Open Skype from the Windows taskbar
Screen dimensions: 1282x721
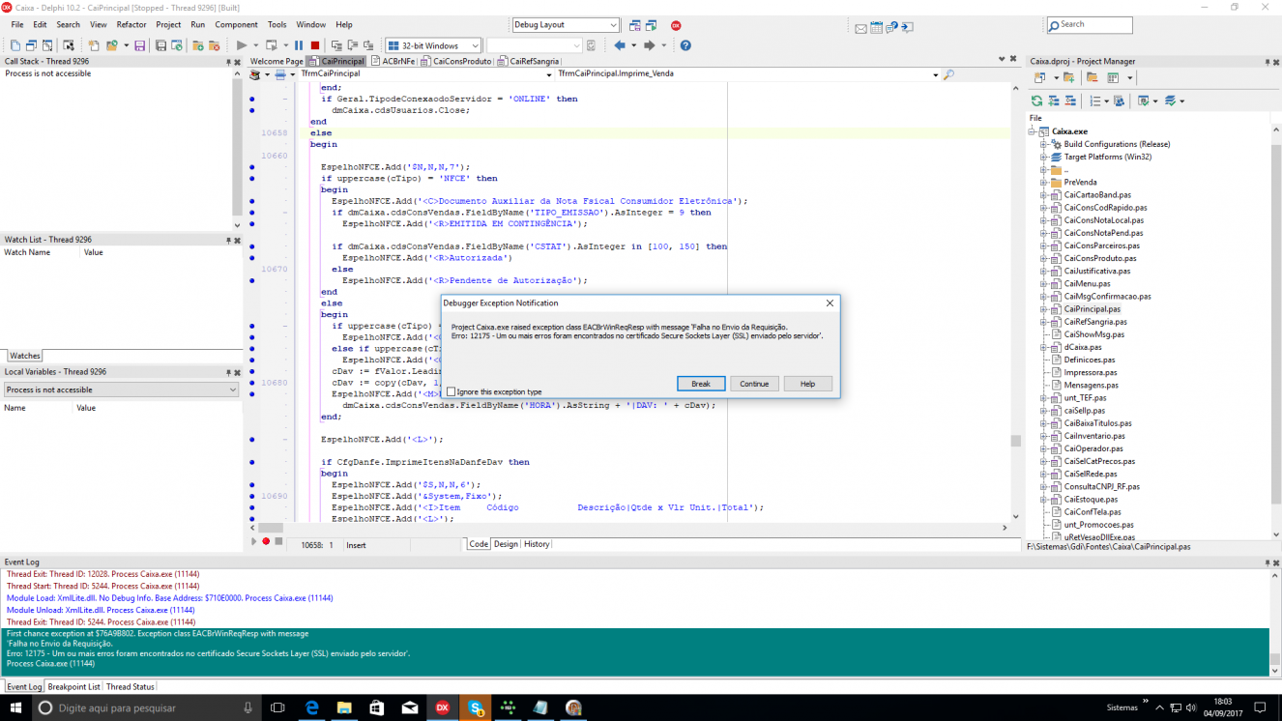point(476,707)
